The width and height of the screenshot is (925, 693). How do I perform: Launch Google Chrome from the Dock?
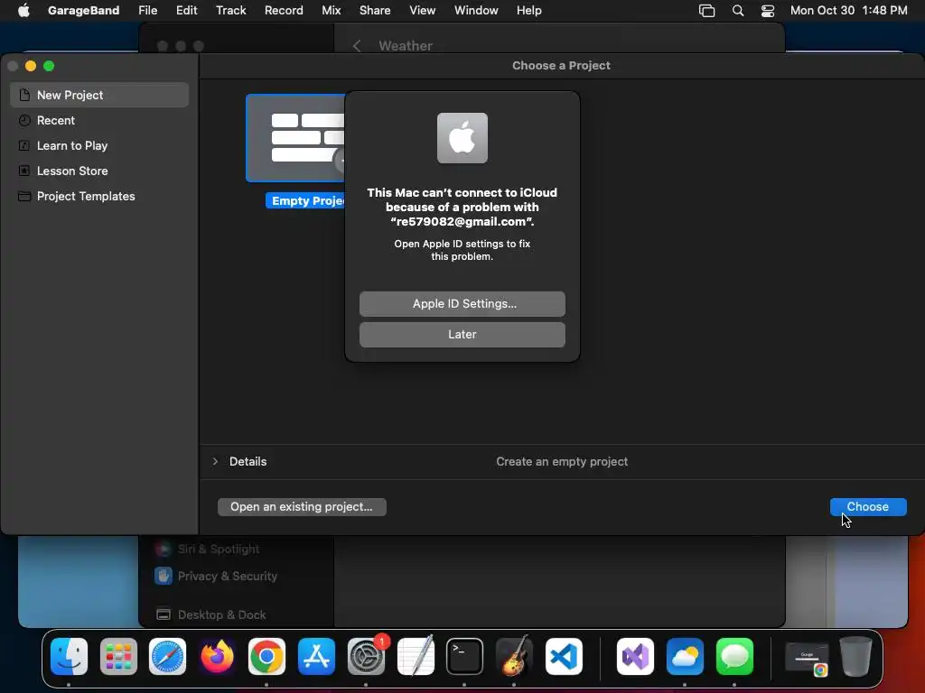click(x=266, y=656)
